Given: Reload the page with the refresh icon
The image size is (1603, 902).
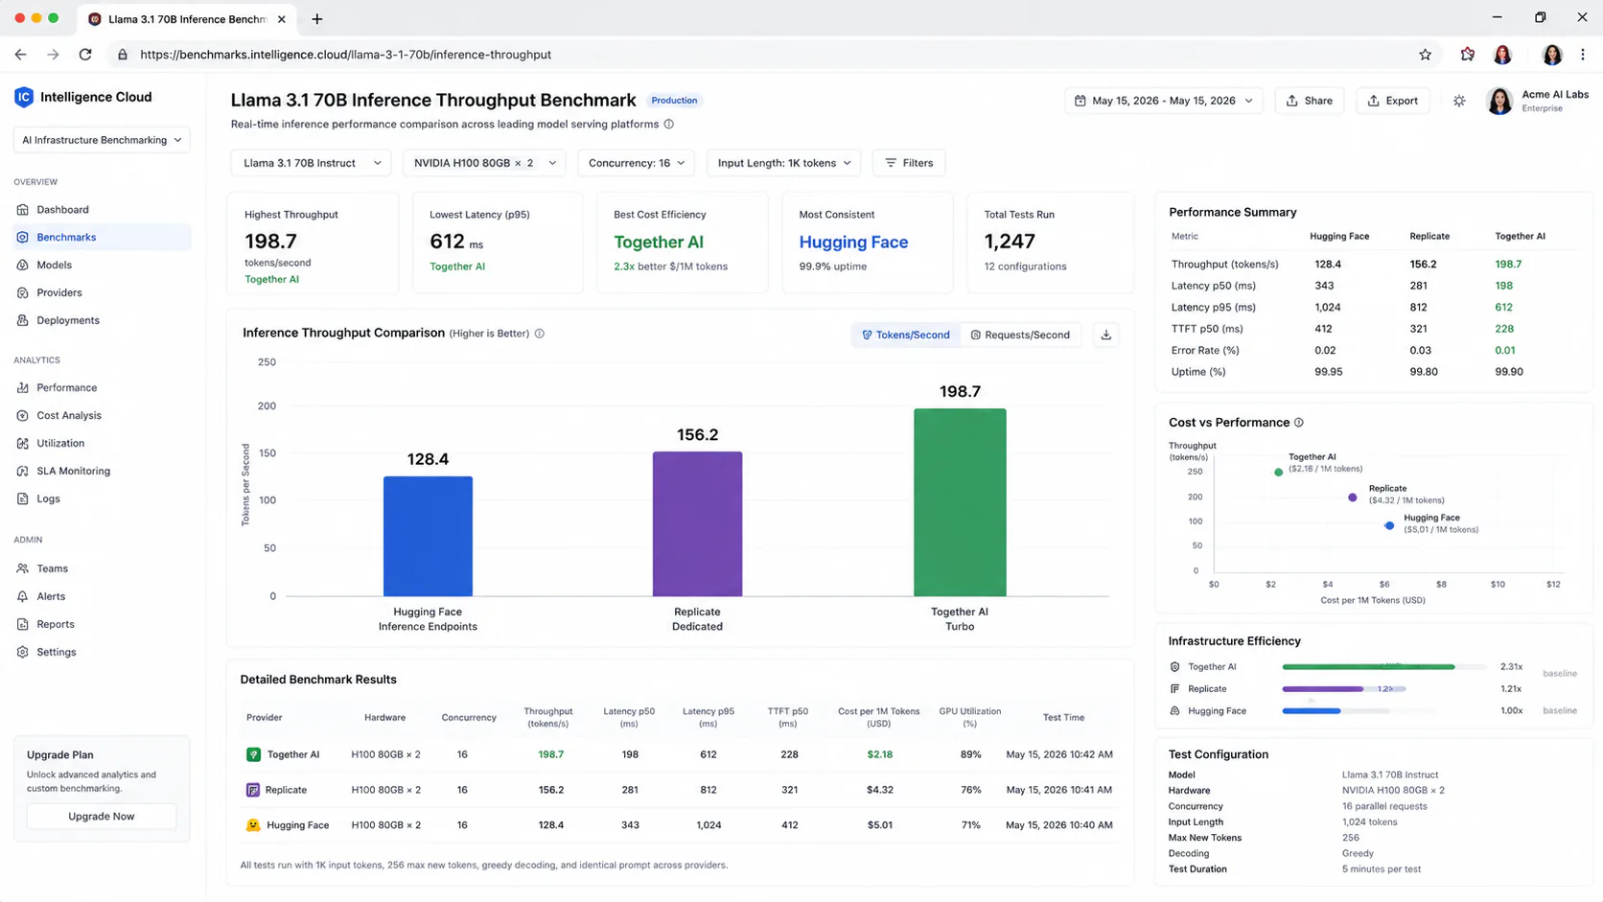Looking at the screenshot, I should pos(85,55).
